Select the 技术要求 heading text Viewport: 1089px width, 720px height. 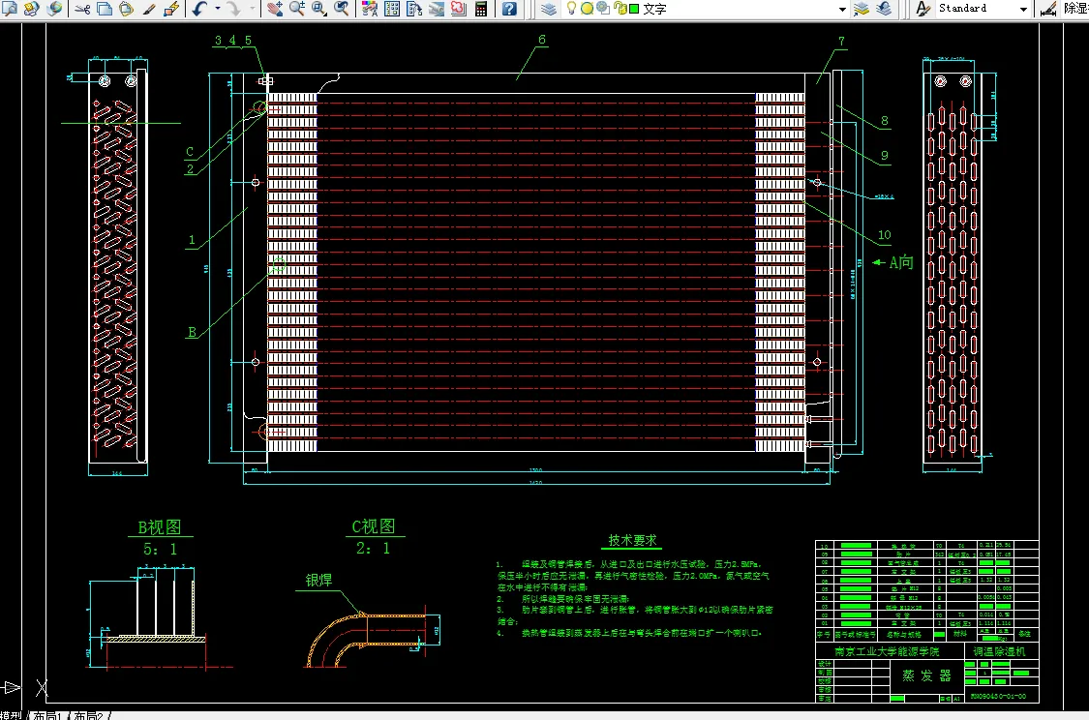(x=633, y=540)
